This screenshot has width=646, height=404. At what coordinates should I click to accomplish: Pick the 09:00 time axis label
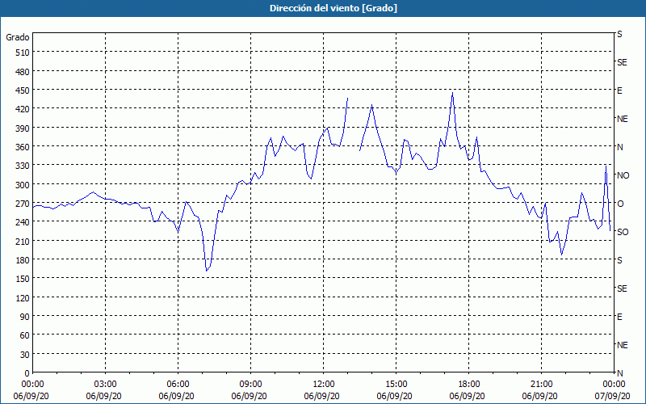[x=250, y=385]
